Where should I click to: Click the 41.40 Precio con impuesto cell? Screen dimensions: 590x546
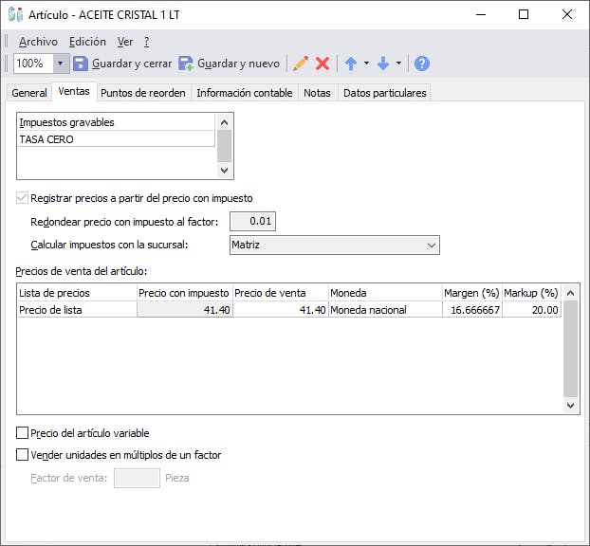184,310
